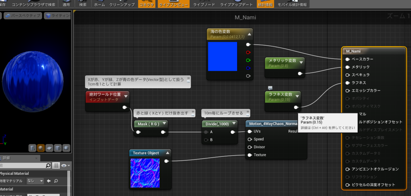Click Divisor input pin on Motion_4WayChaos node

pyautogui.click(x=250, y=147)
